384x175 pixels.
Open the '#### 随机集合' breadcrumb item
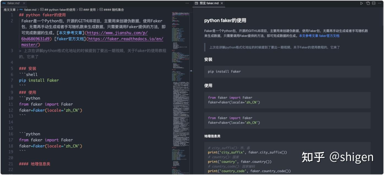point(114,10)
